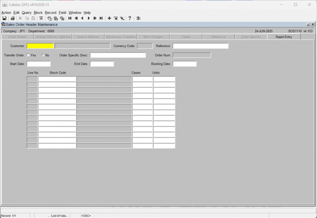Switch to the Rapid Entry tab
The height and width of the screenshot is (218, 317).
click(284, 37)
